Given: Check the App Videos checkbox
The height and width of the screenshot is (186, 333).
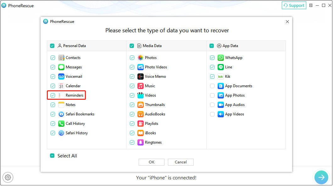Looking at the screenshot, I should tap(212, 114).
